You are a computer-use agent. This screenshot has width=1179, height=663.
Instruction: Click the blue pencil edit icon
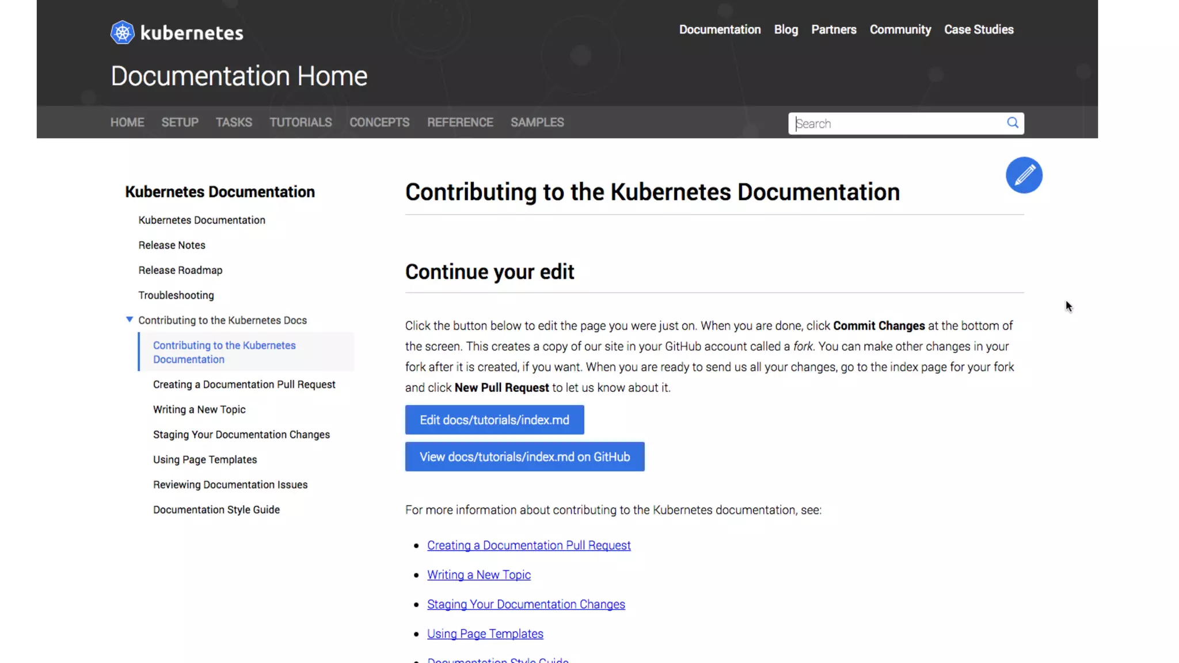[x=1024, y=175]
